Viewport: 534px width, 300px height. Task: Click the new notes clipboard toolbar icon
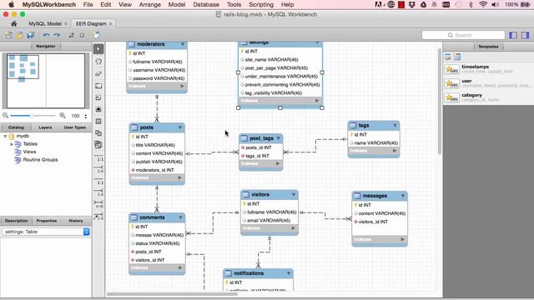pos(97,35)
